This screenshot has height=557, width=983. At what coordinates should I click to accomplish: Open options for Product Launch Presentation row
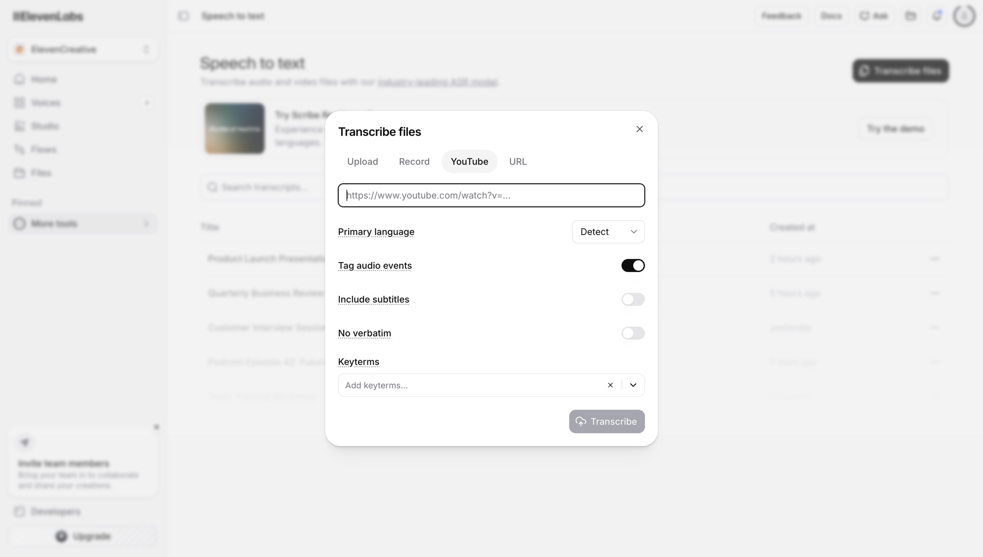tap(934, 258)
